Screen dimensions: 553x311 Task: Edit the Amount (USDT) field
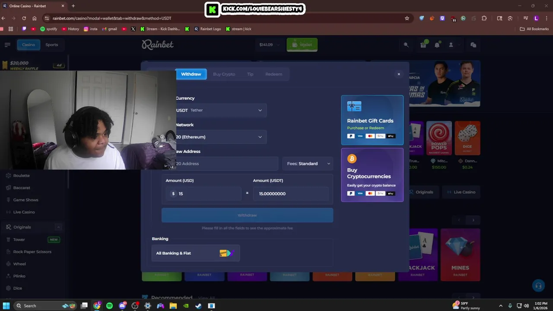click(290, 194)
